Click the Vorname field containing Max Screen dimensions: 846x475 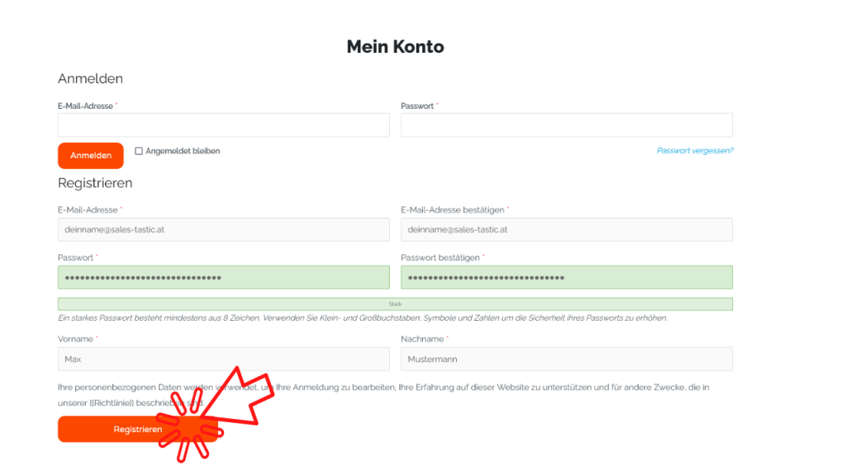coord(223,360)
